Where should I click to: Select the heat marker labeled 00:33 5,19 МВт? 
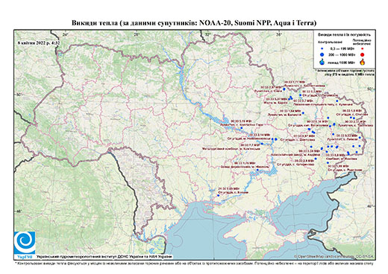[x=242, y=128]
